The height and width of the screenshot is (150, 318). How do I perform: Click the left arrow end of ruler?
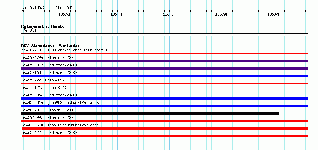coord(22,11)
